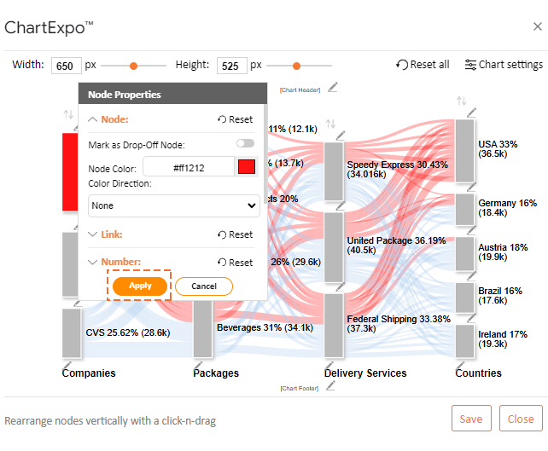Click pencil icon above Brazil node
Image resolution: width=548 pixels, height=451 pixels.
tap(471, 276)
